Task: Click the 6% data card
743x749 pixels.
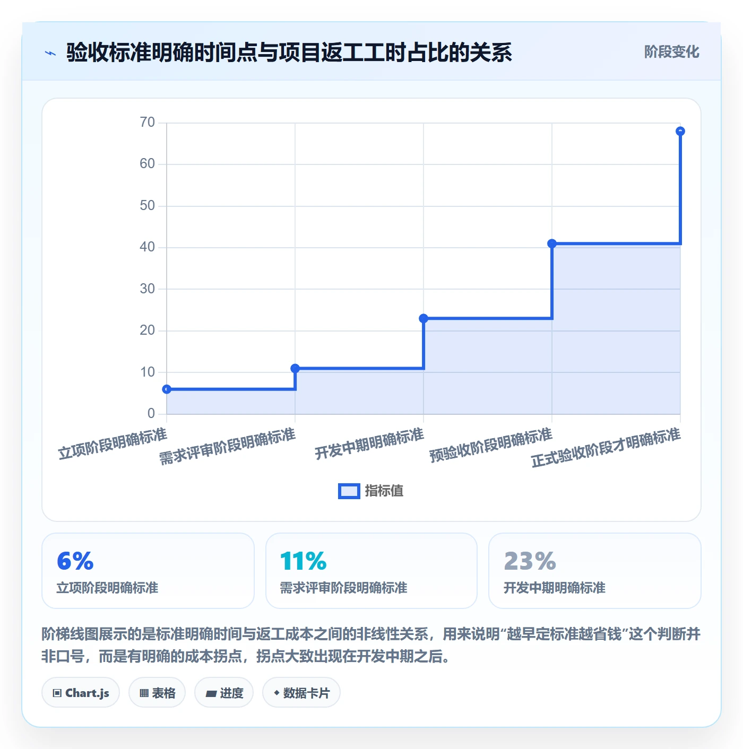Action: [148, 571]
